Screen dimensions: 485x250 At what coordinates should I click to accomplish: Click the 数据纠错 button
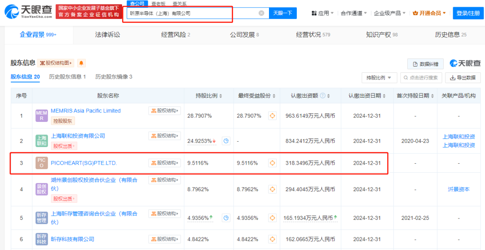pyautogui.click(x=425, y=64)
